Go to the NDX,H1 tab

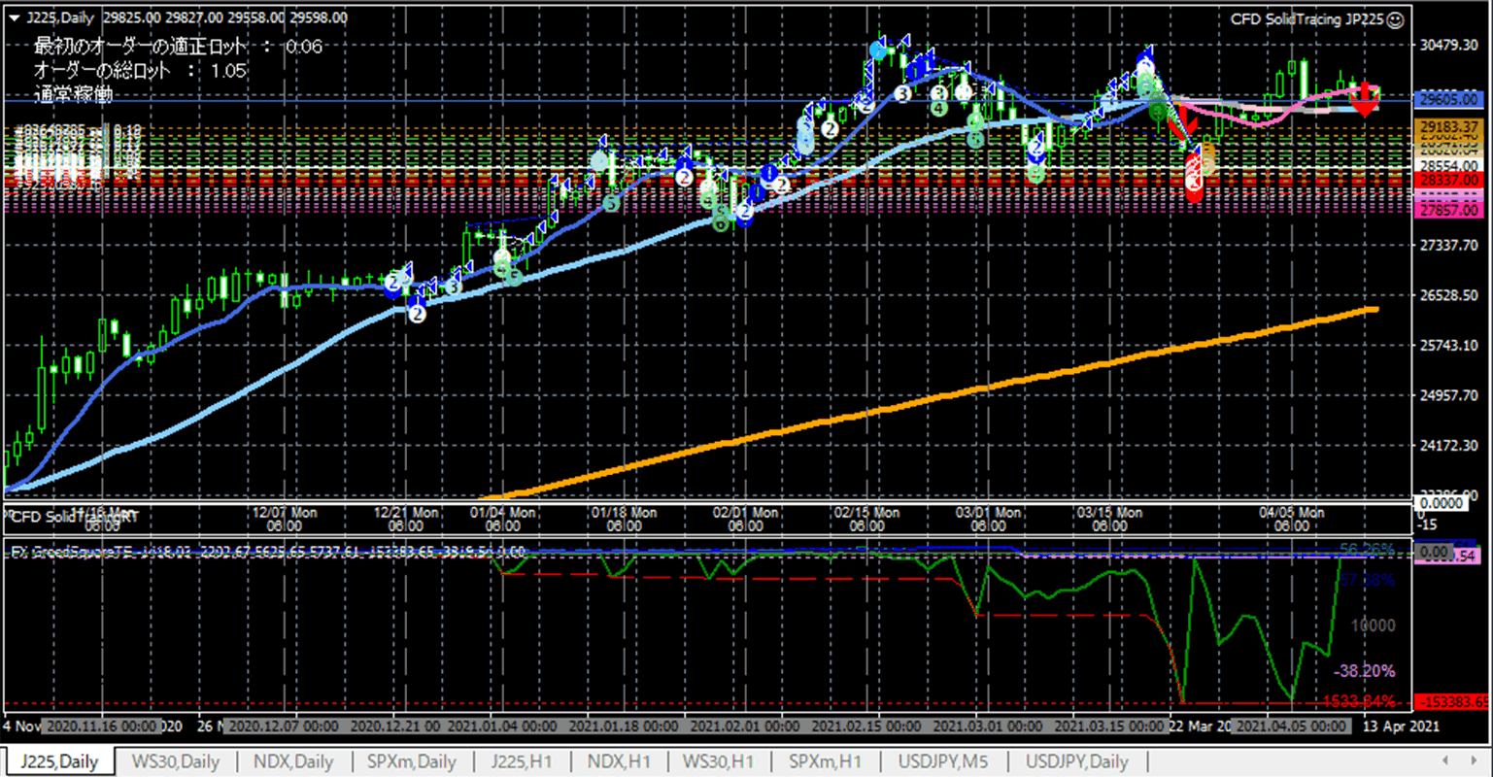pos(619,761)
